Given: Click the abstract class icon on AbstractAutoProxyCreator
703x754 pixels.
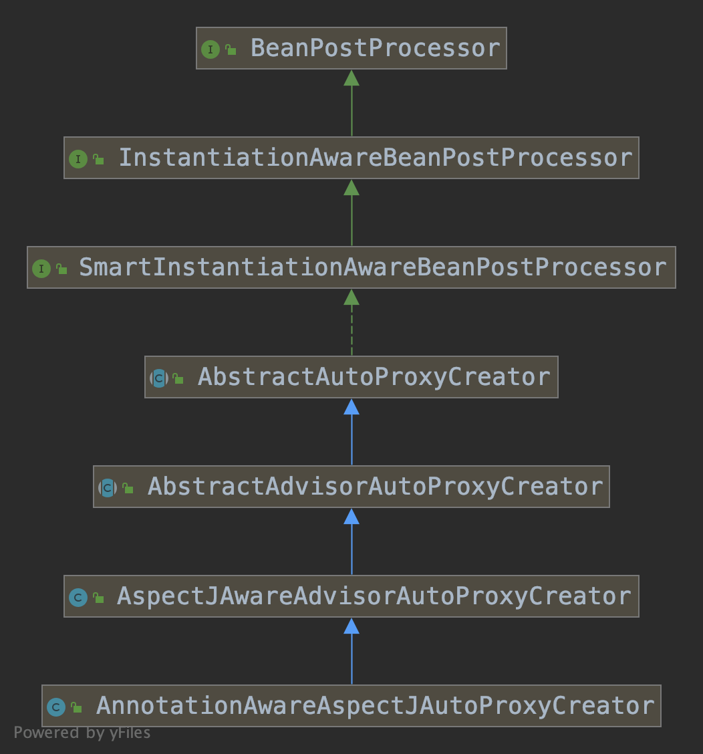Looking at the screenshot, I should 159,378.
